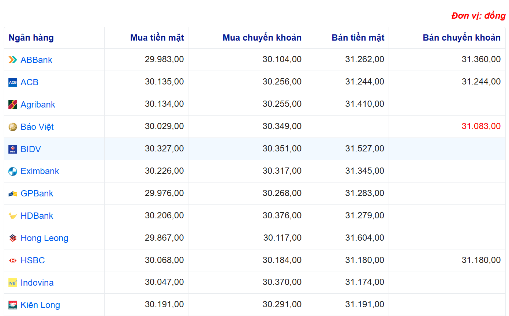Click the Ngân hàng column header

point(31,38)
